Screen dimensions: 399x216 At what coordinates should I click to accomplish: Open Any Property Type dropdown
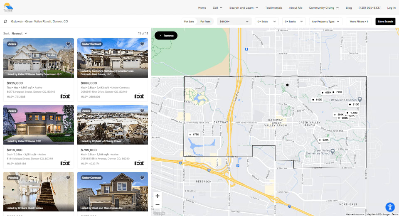point(326,22)
